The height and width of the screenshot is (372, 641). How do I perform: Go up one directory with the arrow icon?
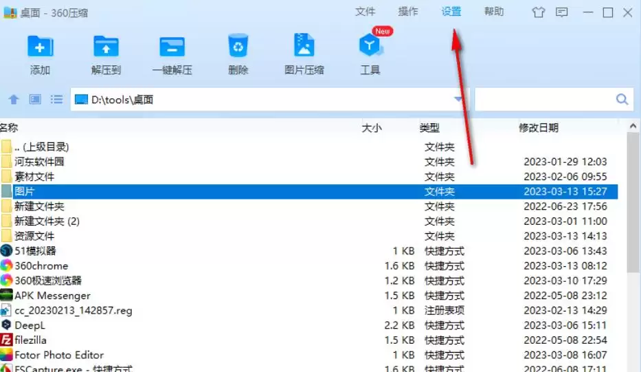(x=14, y=100)
